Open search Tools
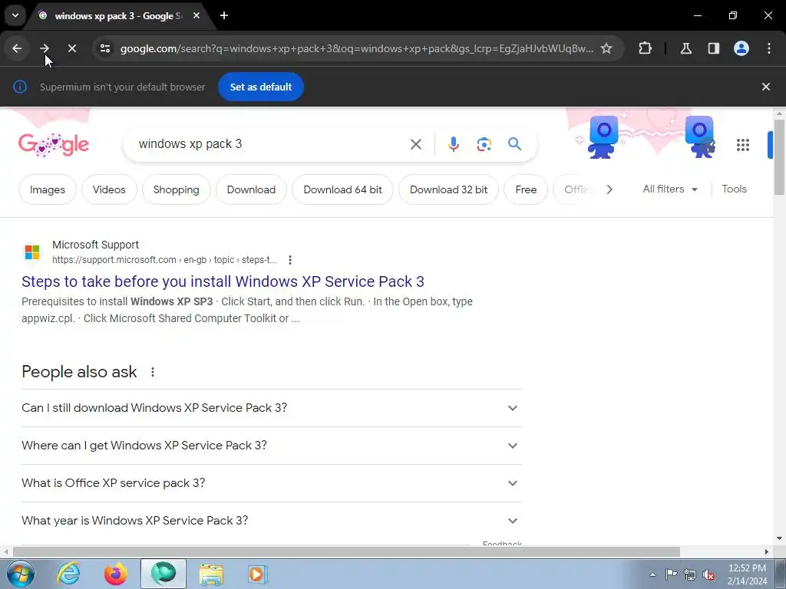786x589 pixels. pos(734,189)
